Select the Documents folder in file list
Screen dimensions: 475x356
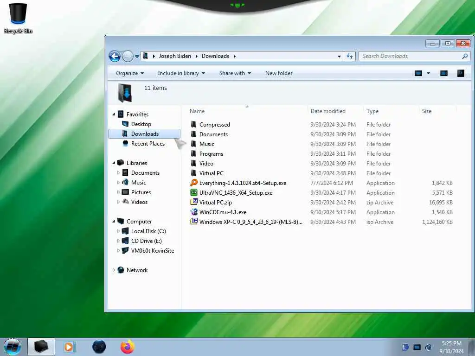[213, 134]
